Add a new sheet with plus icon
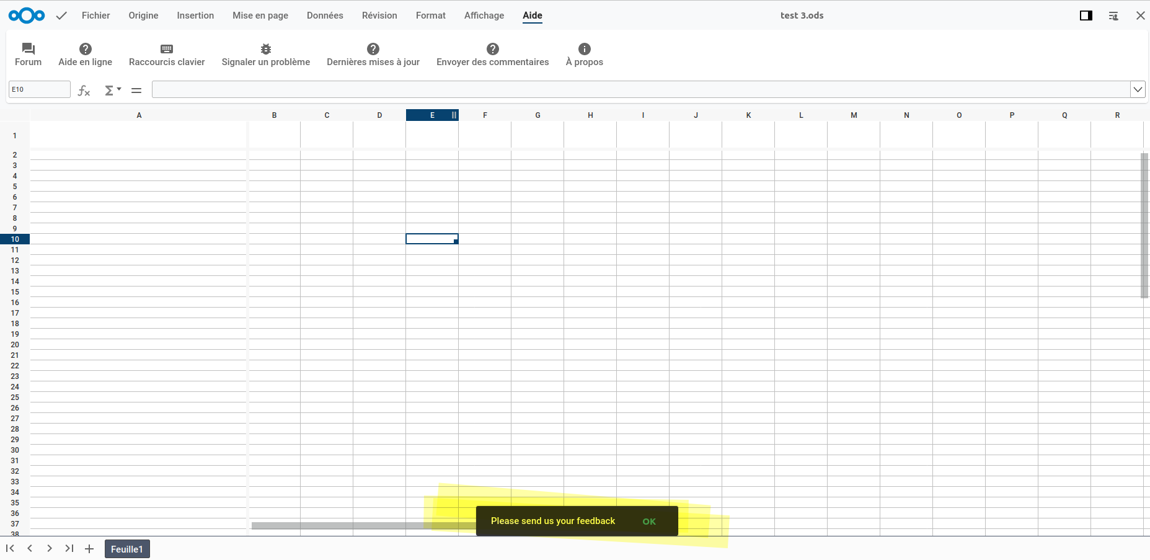 pos(89,549)
